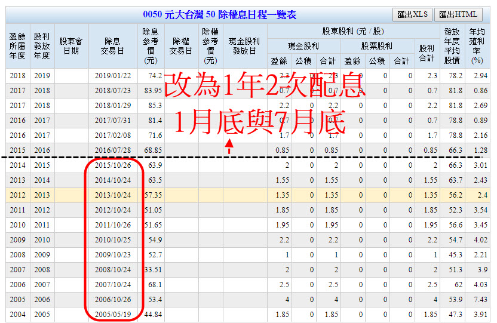Click the 股票股利 sub-header
This screenshot has height=323, width=497.
click(377, 46)
